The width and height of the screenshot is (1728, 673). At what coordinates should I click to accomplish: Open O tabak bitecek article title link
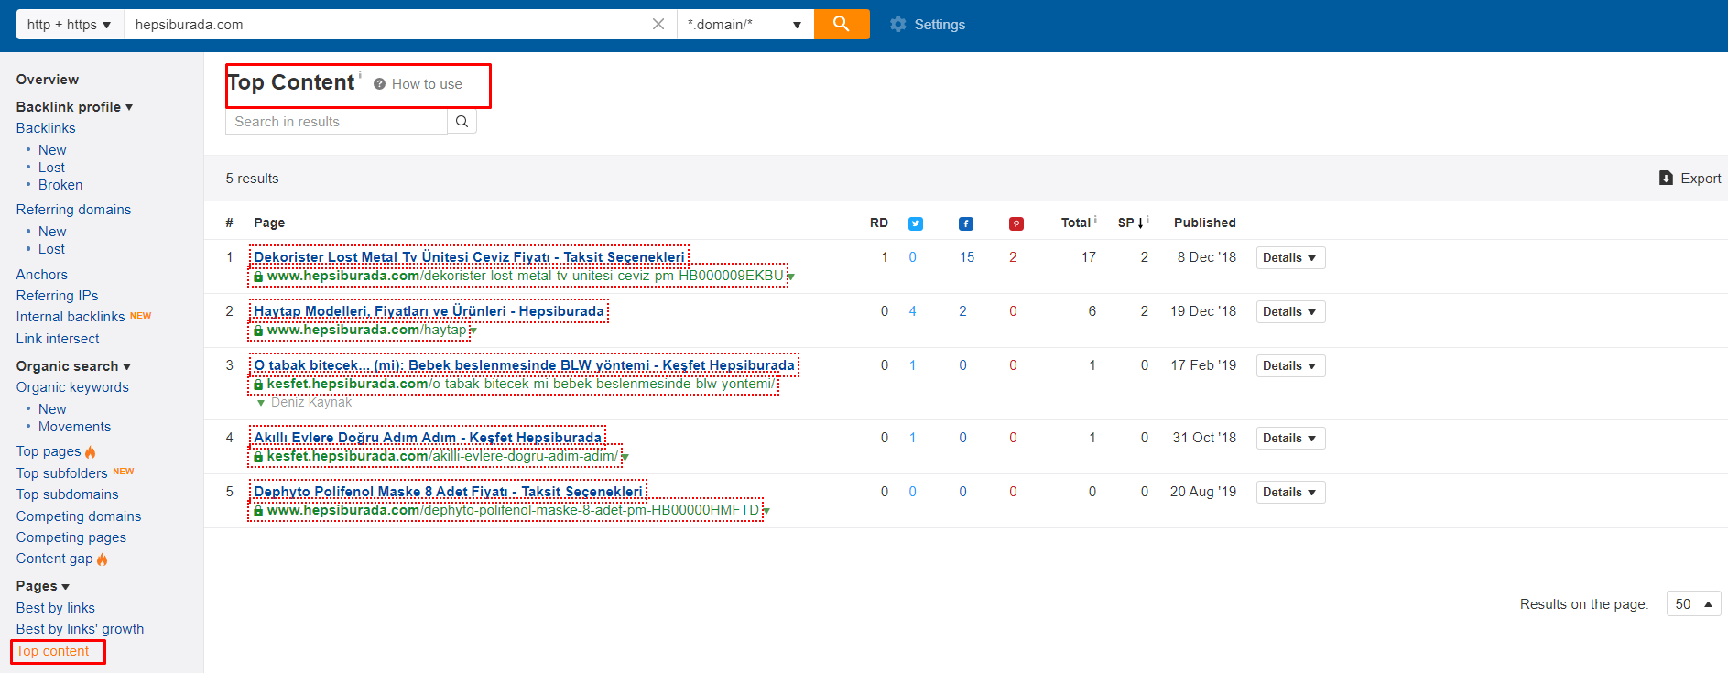pyautogui.click(x=524, y=365)
